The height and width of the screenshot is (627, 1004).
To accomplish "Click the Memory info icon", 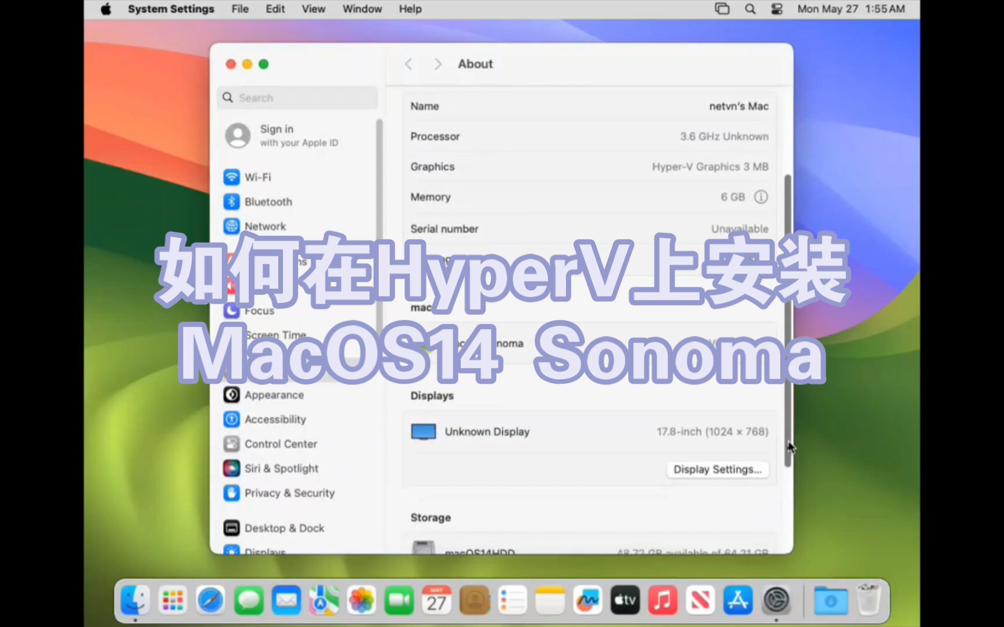I will point(761,197).
